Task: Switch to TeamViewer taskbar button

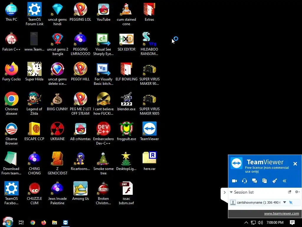Action: 65,223
